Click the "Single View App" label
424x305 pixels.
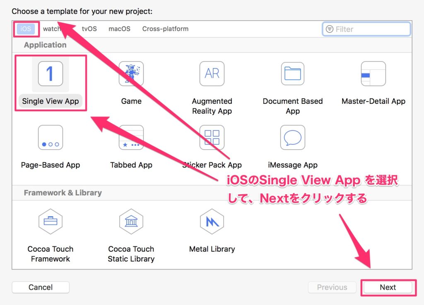(x=51, y=101)
